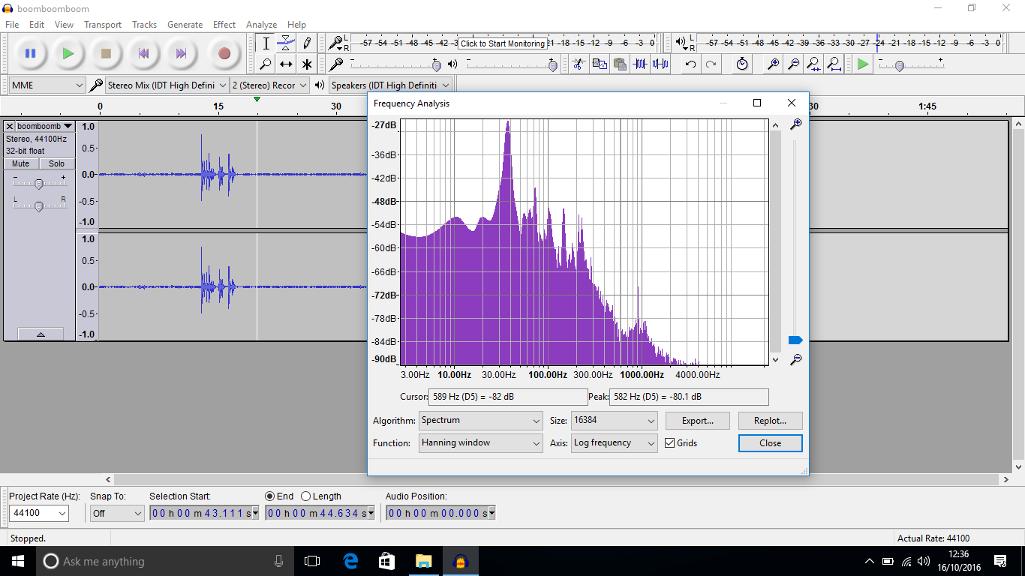The height and width of the screenshot is (576, 1025).
Task: Zoom in Frequency Analysis vertical magnifier
Action: 795,124
